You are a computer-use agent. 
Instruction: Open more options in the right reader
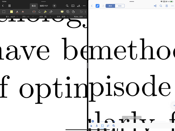172,6
